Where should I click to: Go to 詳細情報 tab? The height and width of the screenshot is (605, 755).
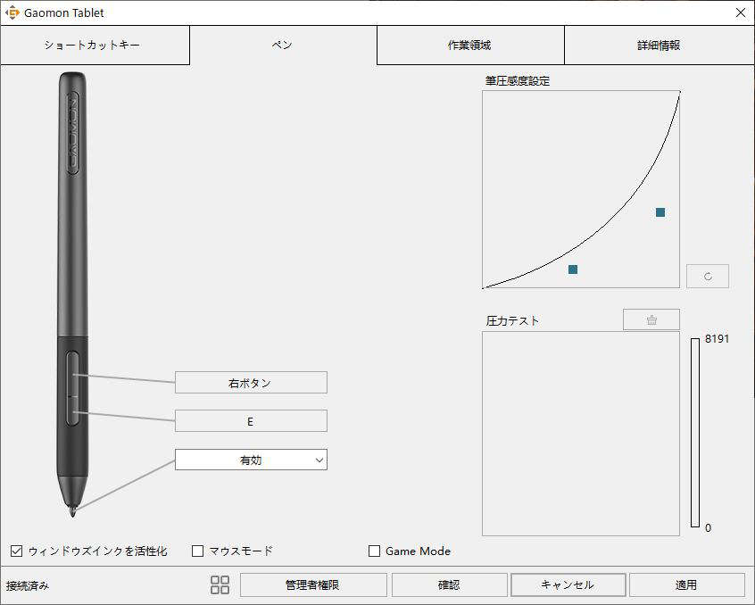(x=659, y=46)
